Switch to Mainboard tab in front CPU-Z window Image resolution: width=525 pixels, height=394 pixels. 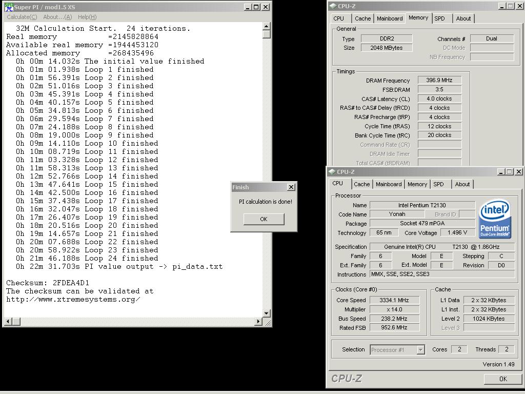click(x=389, y=184)
